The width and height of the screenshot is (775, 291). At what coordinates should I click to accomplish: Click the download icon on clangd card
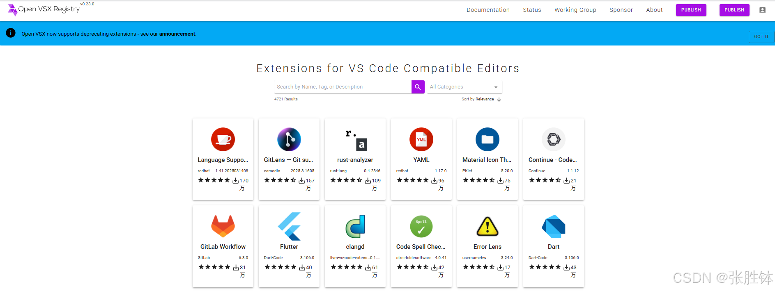tap(368, 268)
